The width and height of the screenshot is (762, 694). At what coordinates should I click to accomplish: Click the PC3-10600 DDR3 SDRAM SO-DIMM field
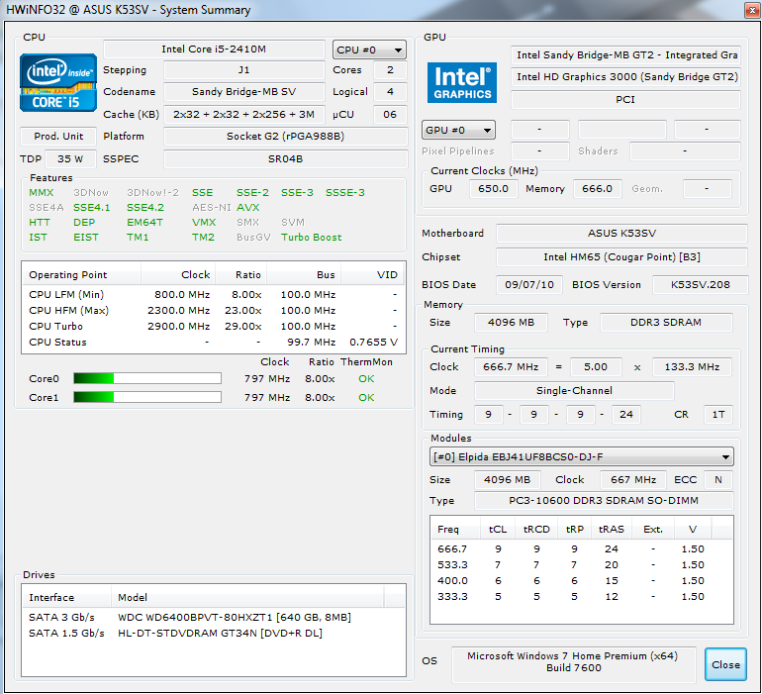click(604, 500)
